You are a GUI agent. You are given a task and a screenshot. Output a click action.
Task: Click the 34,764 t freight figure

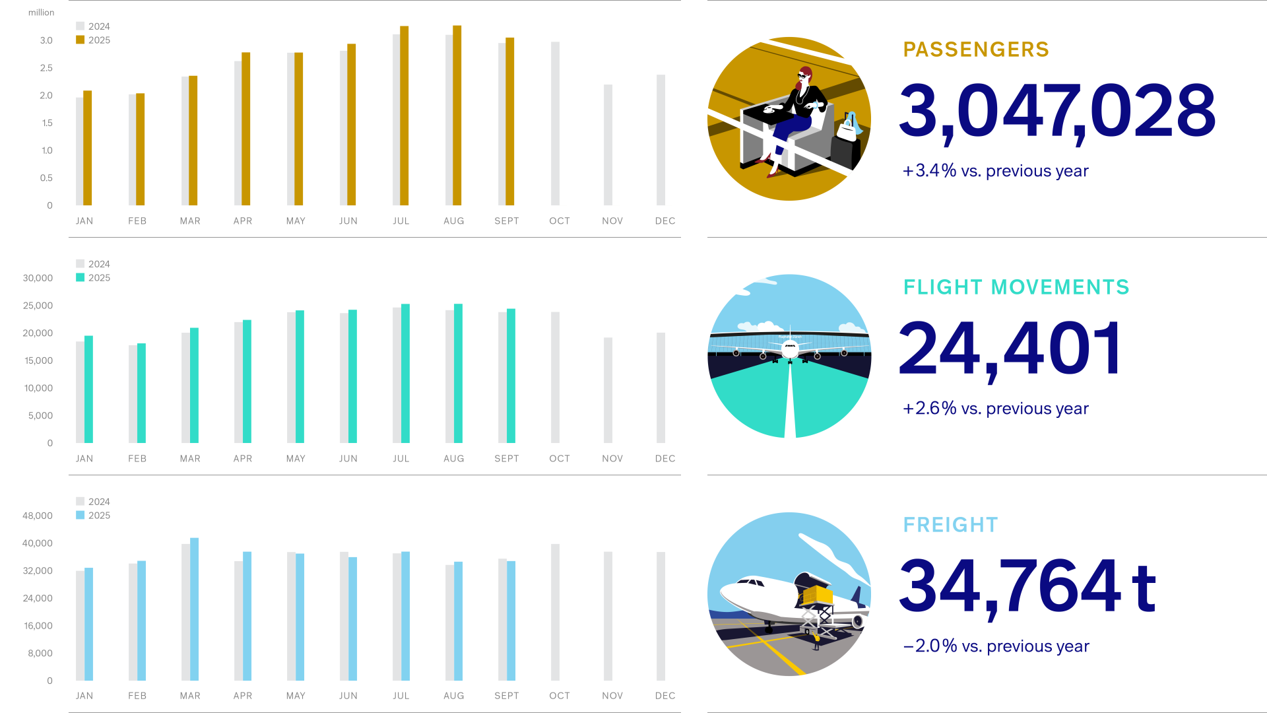pos(1027,586)
